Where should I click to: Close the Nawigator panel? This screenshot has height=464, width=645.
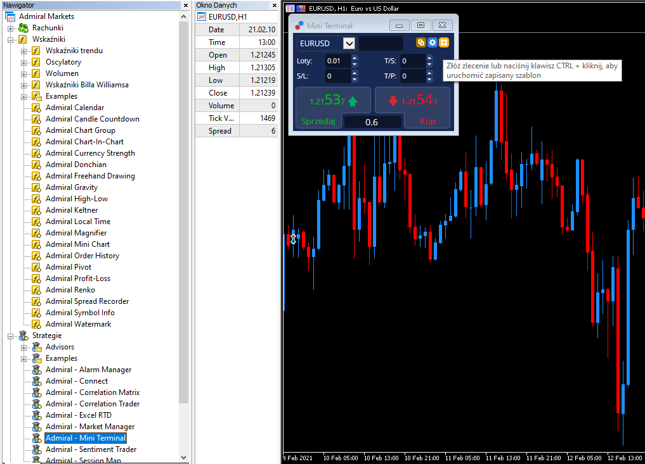(x=186, y=5)
